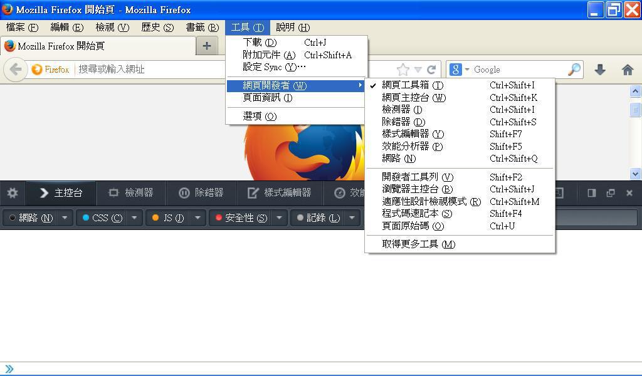Open address bar history dropdown arrow

(x=418, y=70)
